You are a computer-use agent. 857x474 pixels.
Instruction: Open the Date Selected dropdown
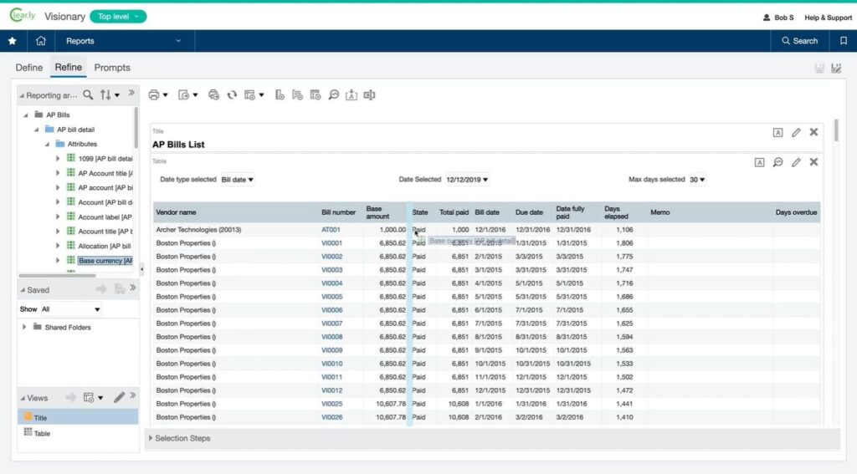[467, 180]
